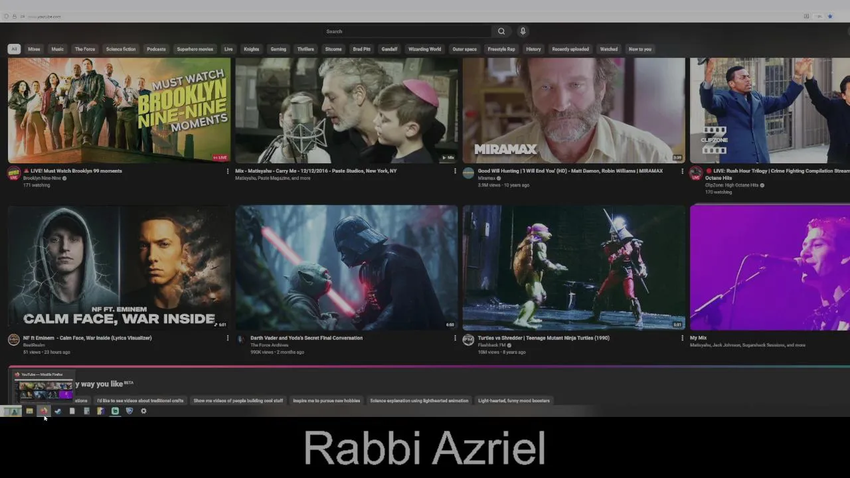Select the Watched filter chip
The image size is (850, 478).
click(609, 49)
